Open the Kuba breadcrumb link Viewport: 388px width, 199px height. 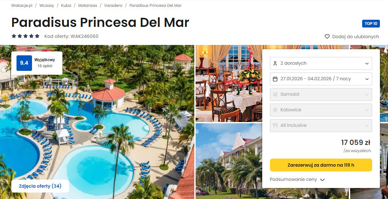[x=66, y=6]
